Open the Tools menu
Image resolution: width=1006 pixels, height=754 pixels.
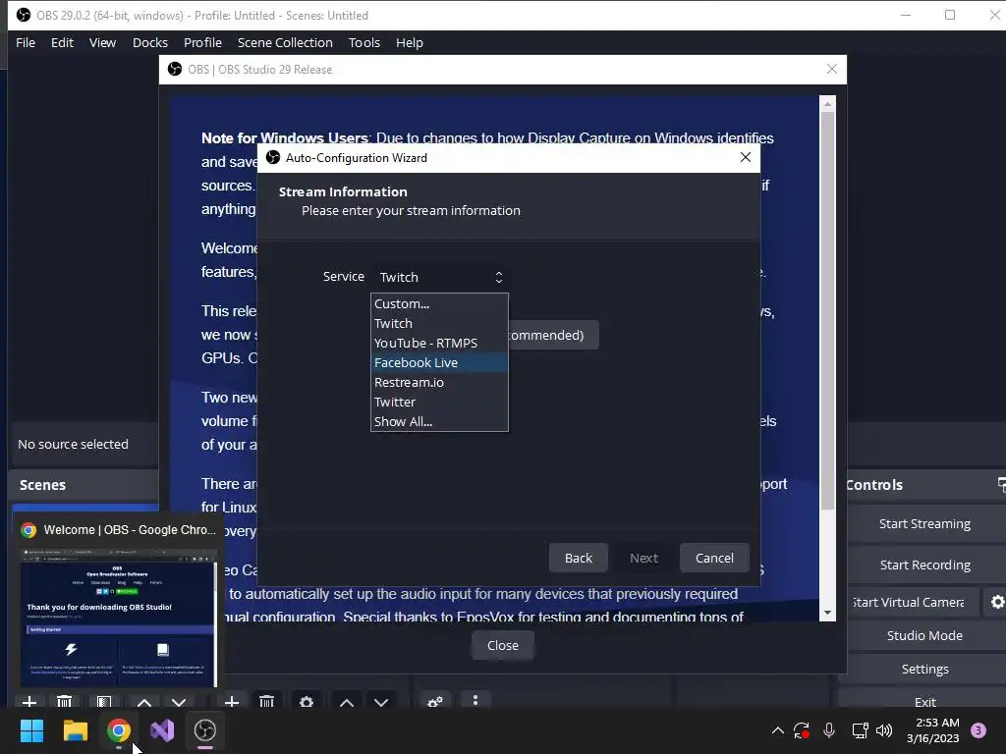click(364, 42)
